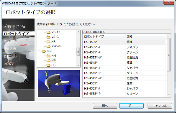Click ジャバラ detail in HS-4535*-J row

tap(132, 47)
